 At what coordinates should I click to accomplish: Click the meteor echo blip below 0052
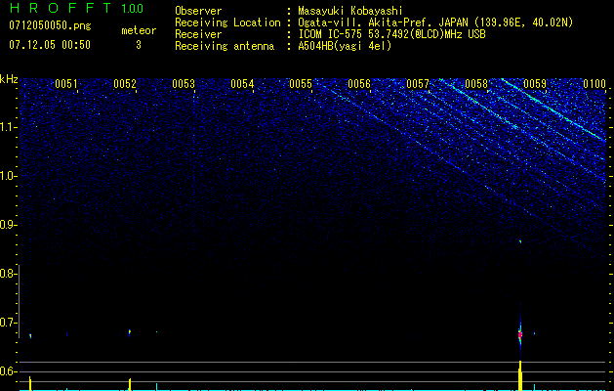130,333
